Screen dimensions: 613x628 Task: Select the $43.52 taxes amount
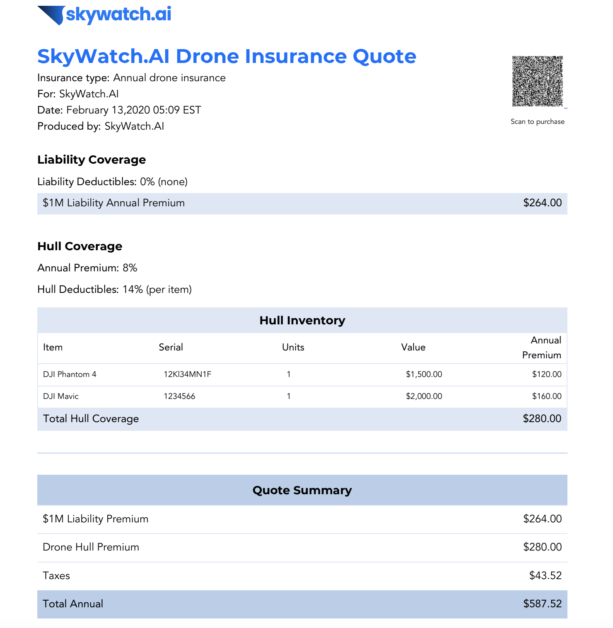tap(545, 576)
